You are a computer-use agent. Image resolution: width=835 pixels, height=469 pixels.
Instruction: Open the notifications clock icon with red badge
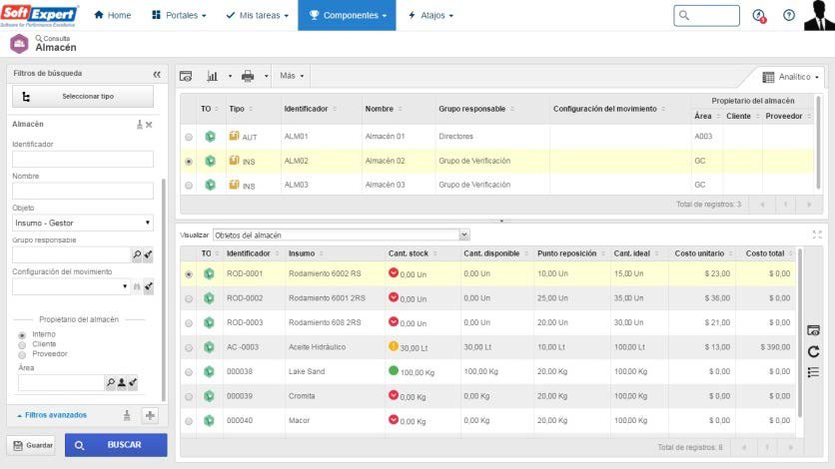[x=759, y=16]
